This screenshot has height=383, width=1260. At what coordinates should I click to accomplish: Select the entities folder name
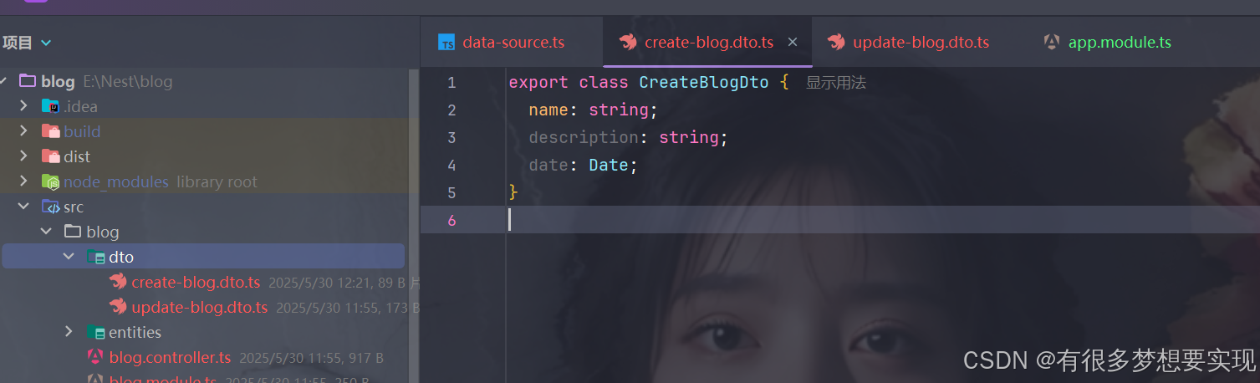[x=135, y=332]
